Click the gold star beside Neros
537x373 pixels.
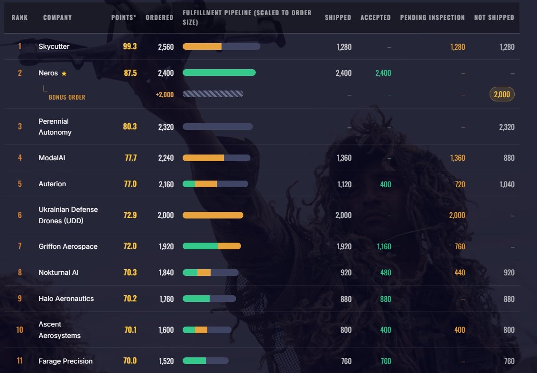64,73
